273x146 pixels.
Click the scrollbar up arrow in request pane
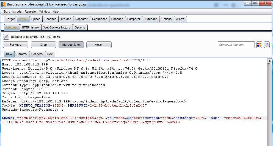coord(269,61)
